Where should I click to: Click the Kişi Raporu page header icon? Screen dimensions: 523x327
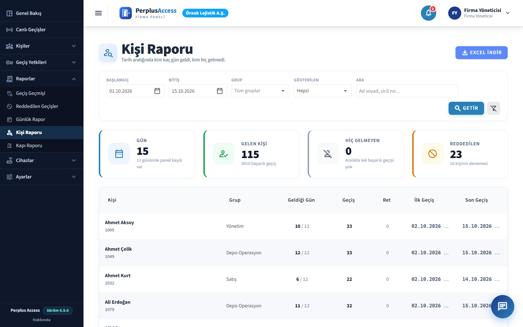click(108, 53)
